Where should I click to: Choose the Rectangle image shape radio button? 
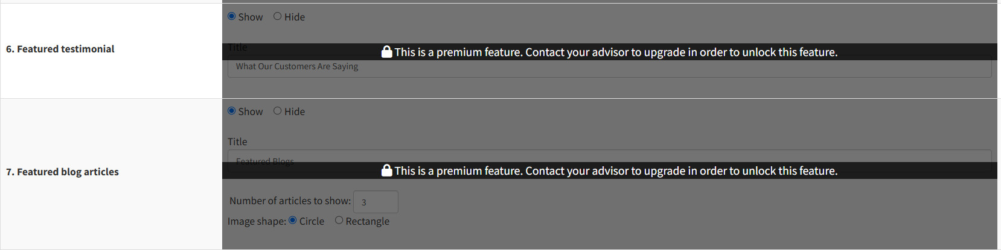339,220
